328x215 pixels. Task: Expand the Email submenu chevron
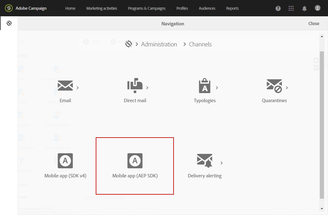(x=78, y=88)
